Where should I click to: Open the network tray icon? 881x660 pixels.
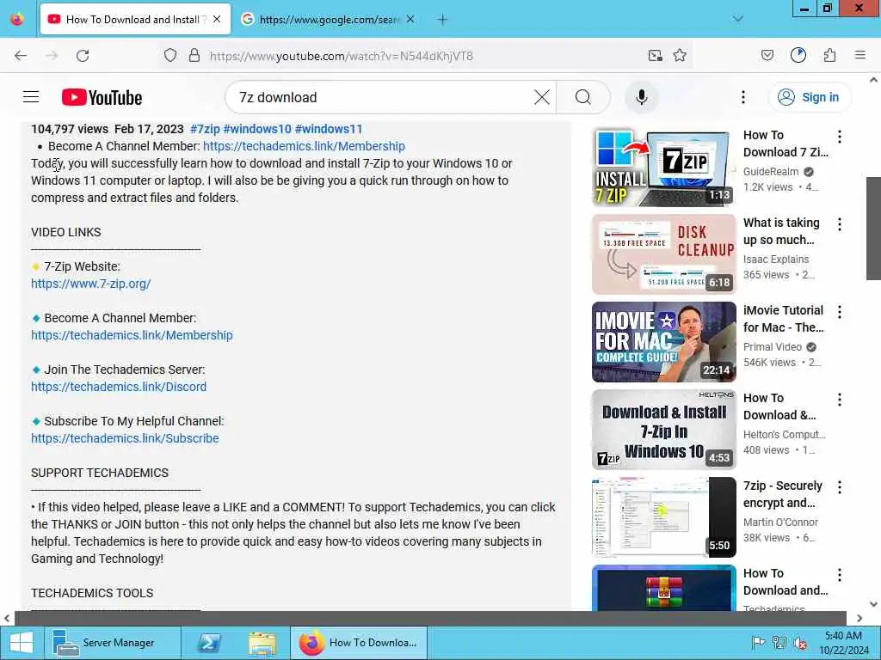[x=779, y=643]
